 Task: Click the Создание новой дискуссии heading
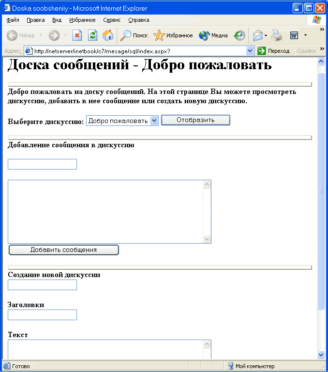click(x=54, y=275)
